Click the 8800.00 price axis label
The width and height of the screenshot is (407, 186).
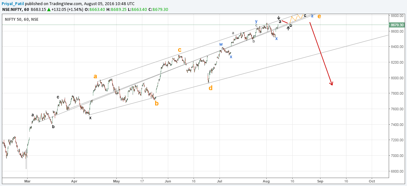pyautogui.click(x=397, y=16)
